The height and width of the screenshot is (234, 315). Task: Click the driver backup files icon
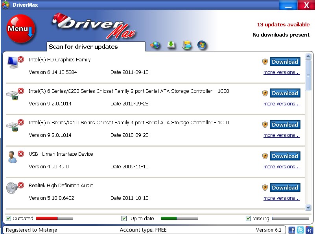[186, 45]
